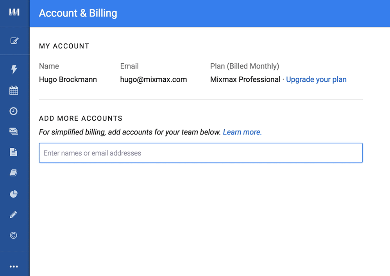Open the Learn more link
390x276 pixels.
point(242,132)
